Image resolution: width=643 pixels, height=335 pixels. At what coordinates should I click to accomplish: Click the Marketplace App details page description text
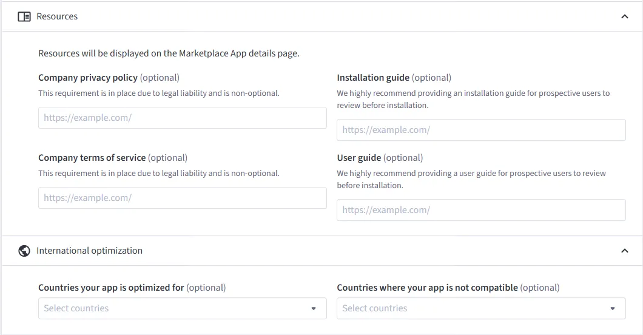tap(169, 53)
